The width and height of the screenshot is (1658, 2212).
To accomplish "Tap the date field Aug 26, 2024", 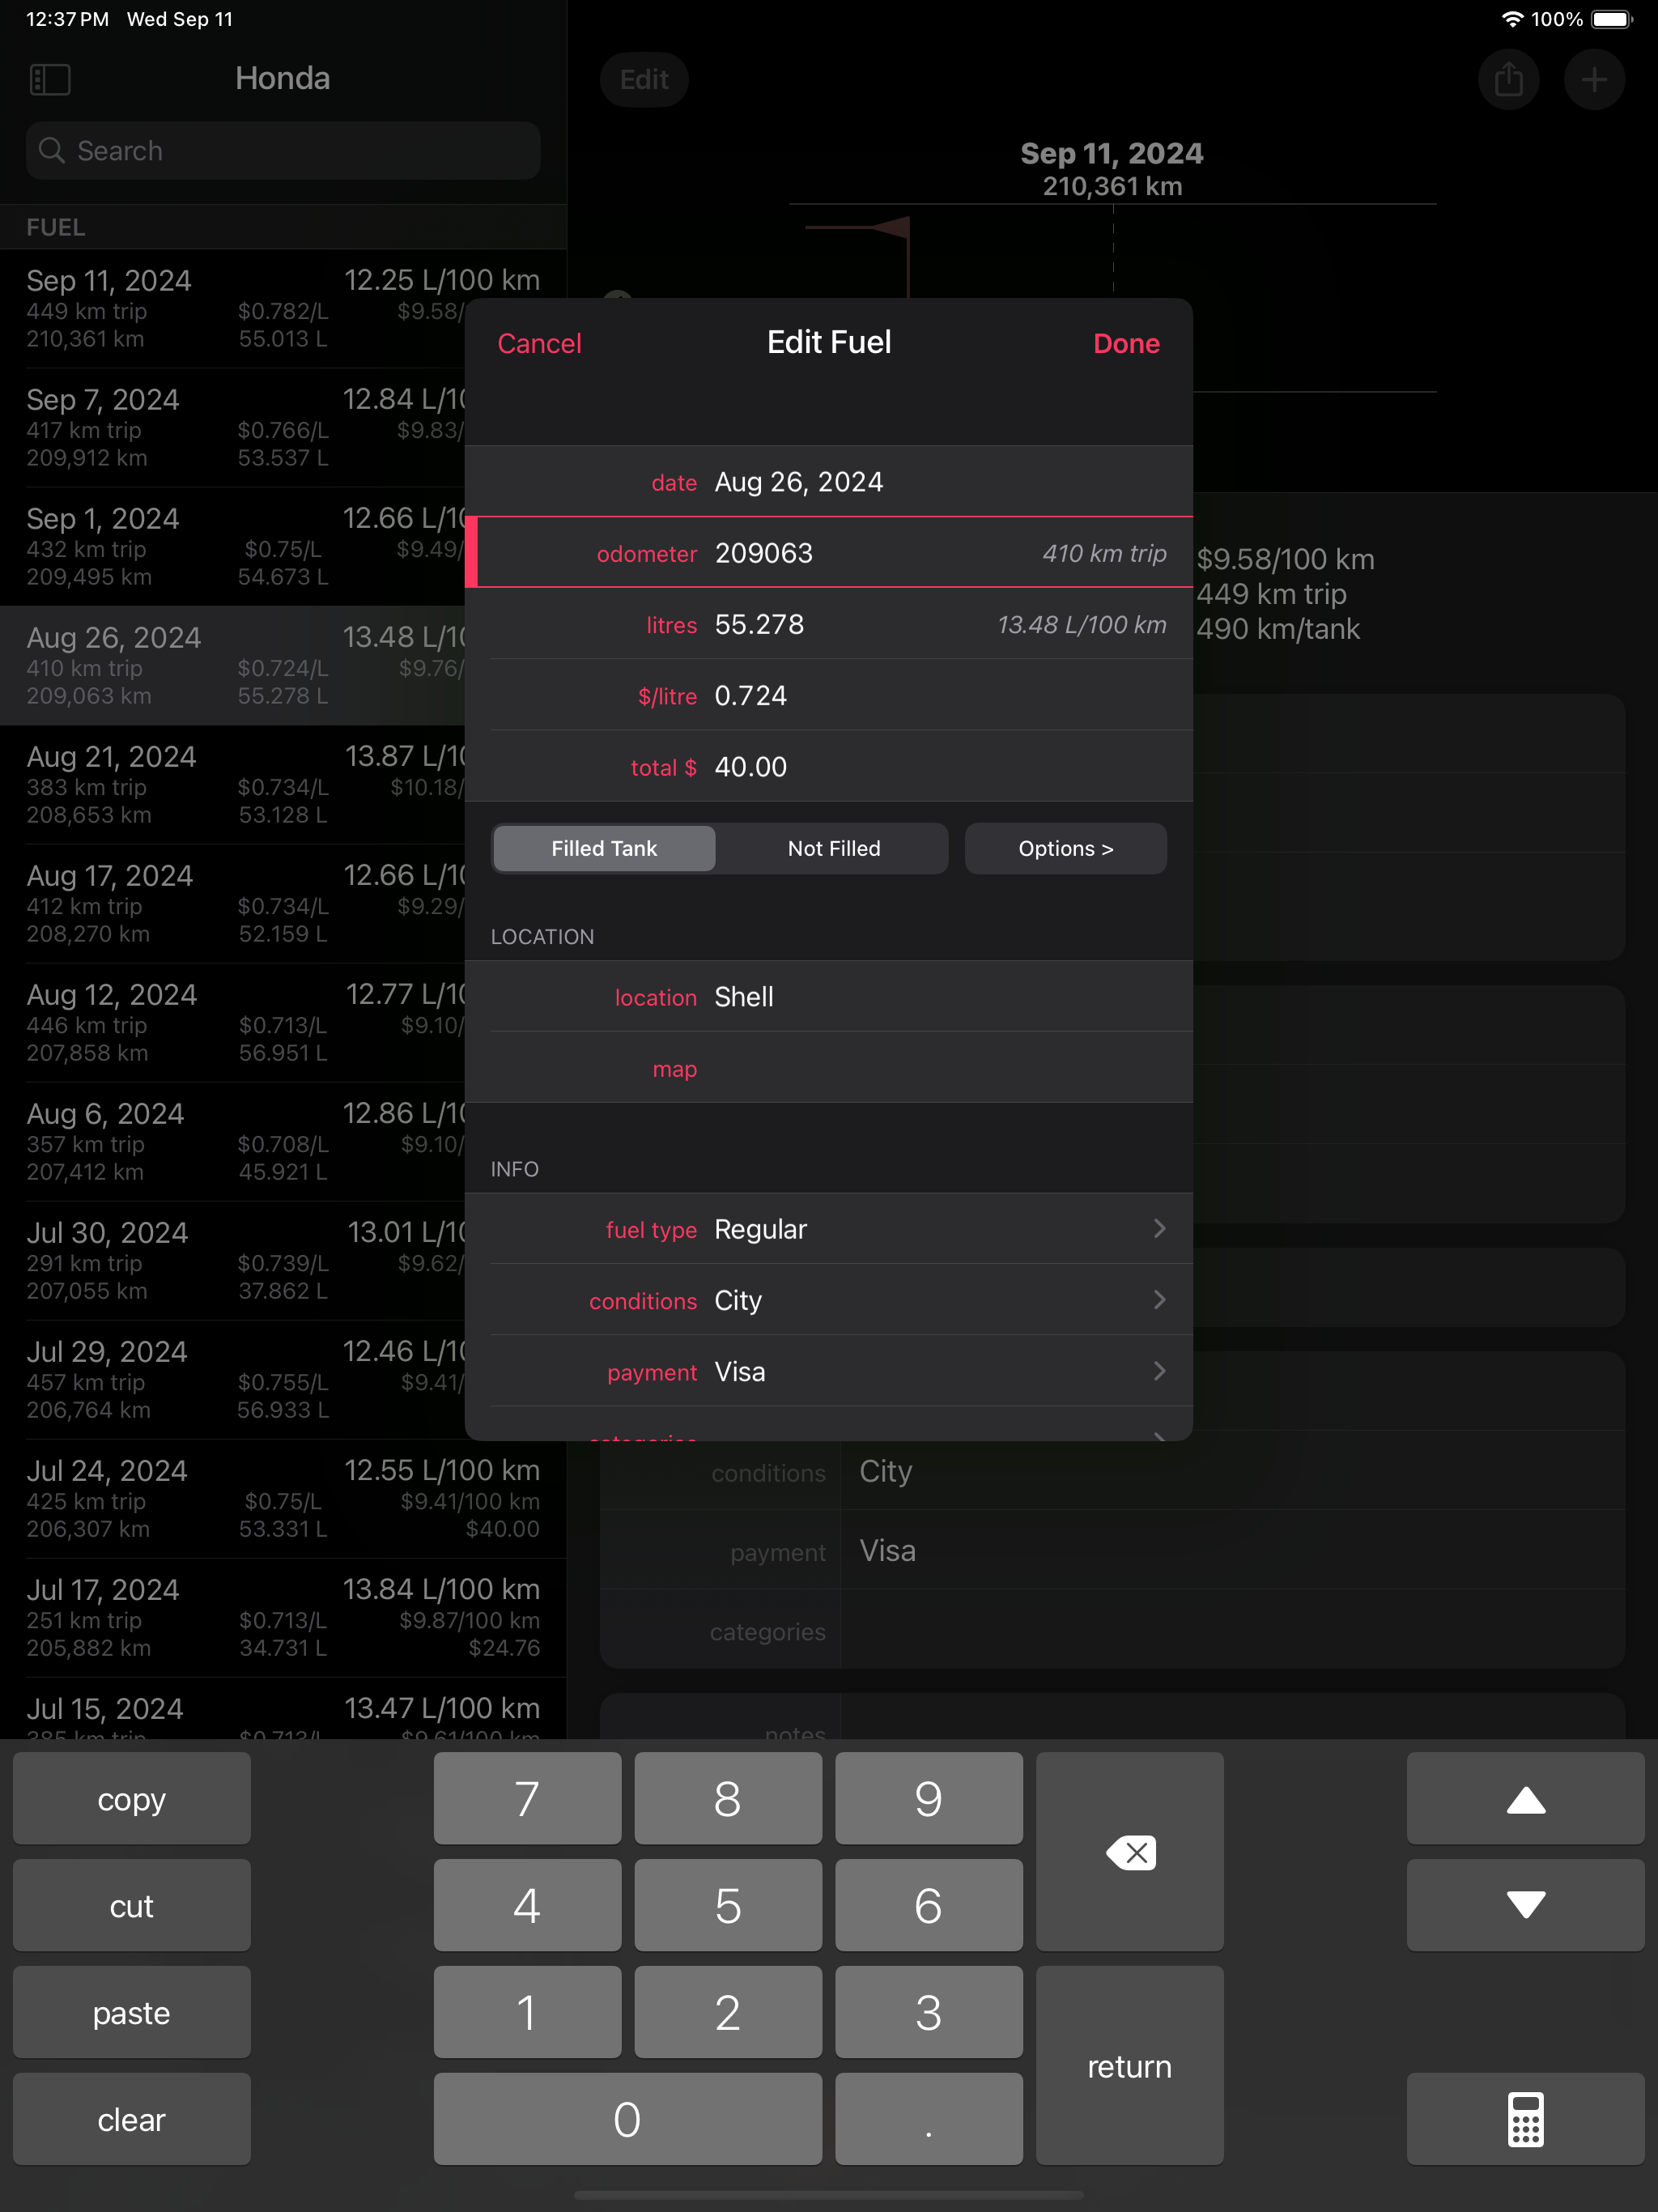I will pos(829,482).
